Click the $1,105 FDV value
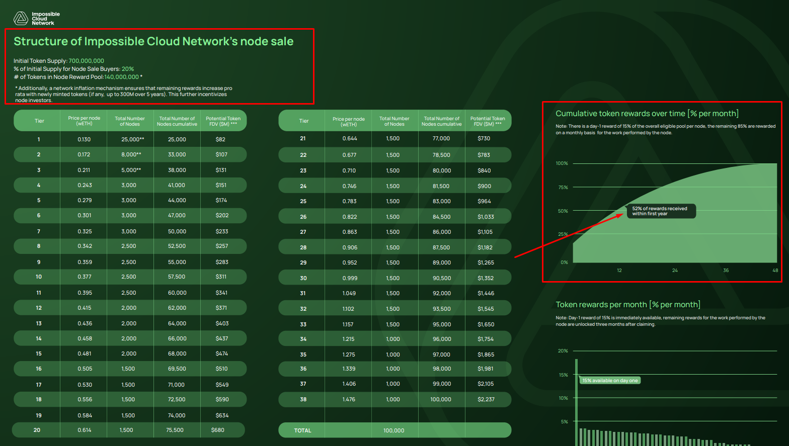The width and height of the screenshot is (789, 446). pyautogui.click(x=485, y=232)
